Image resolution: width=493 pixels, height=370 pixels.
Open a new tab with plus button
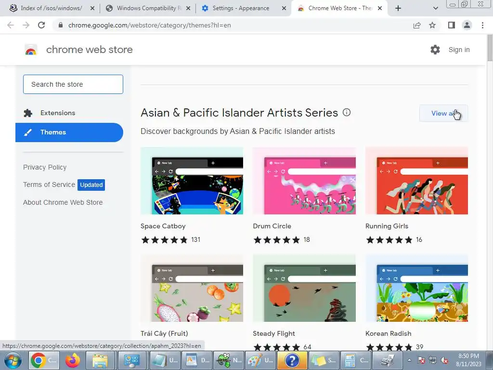tap(398, 8)
